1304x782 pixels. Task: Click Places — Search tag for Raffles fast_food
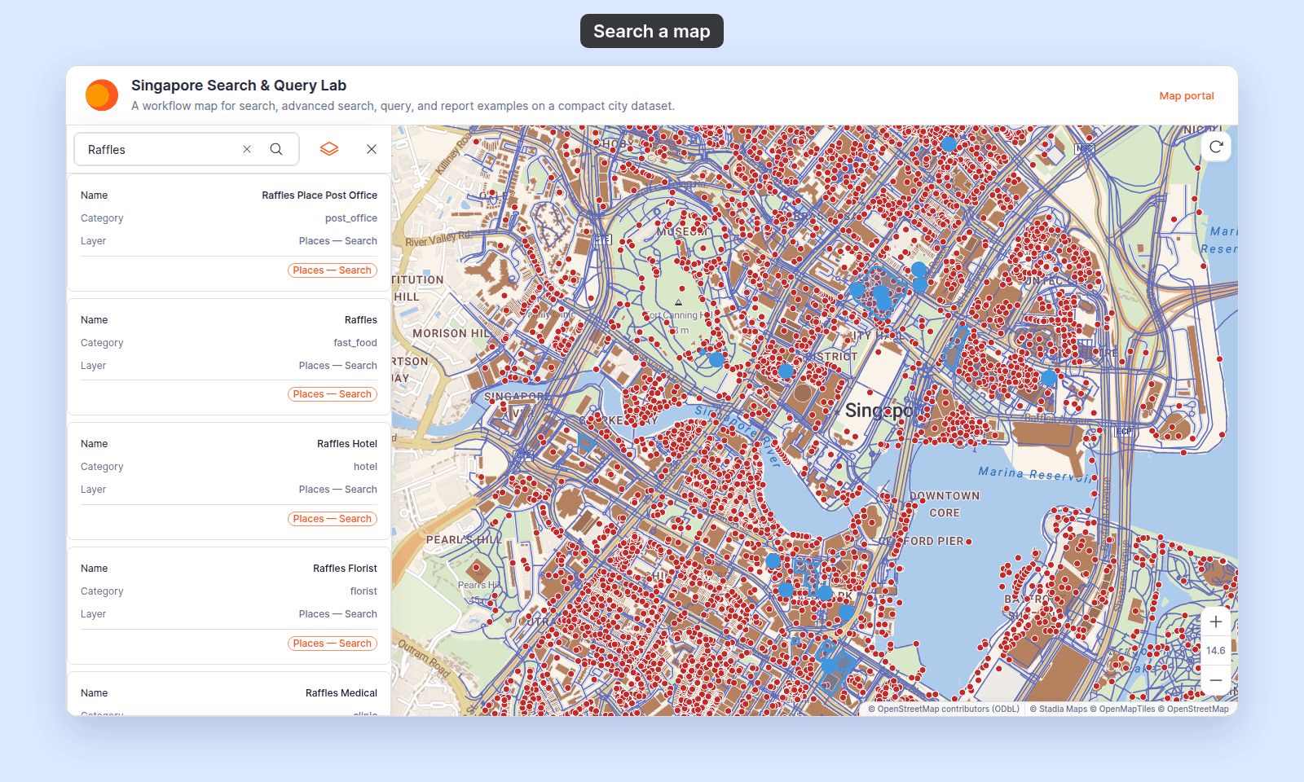point(333,394)
